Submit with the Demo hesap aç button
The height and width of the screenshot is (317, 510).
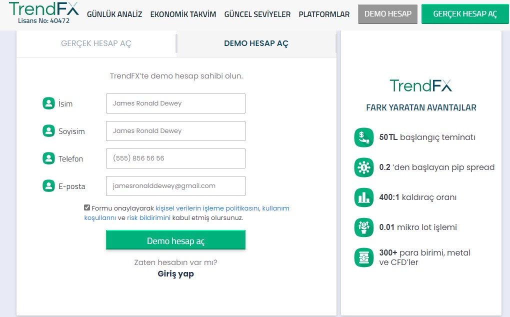point(175,240)
